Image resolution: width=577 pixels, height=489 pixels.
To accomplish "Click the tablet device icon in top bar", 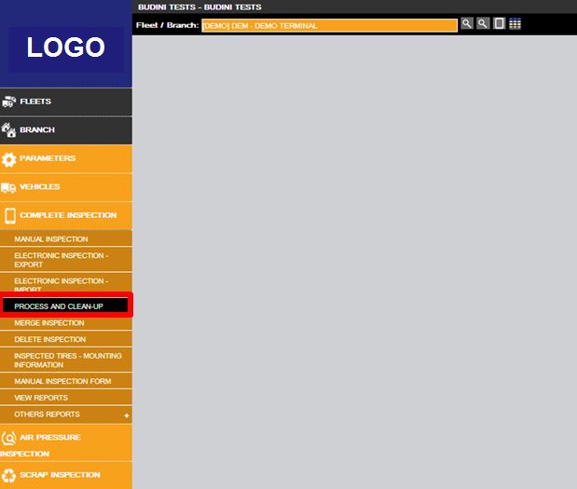I will pyautogui.click(x=499, y=24).
